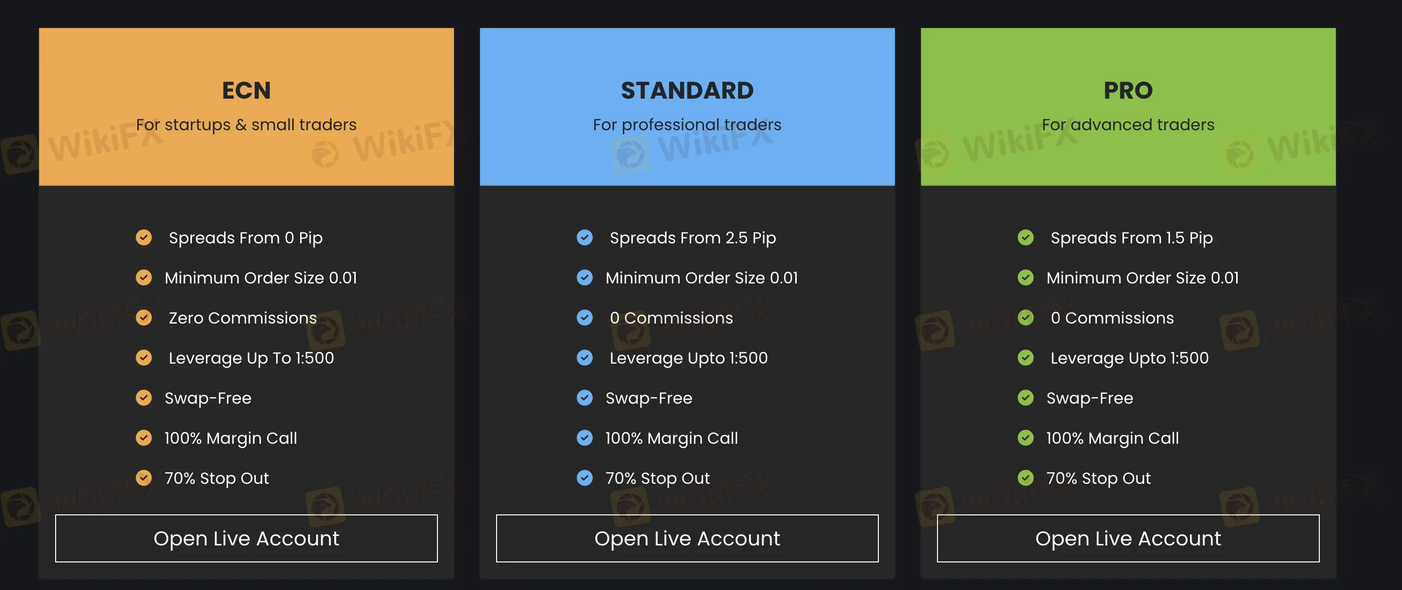This screenshot has width=1402, height=590.
Task: Click green checkmark beside PRO 0 Commissions
Action: (x=1025, y=318)
